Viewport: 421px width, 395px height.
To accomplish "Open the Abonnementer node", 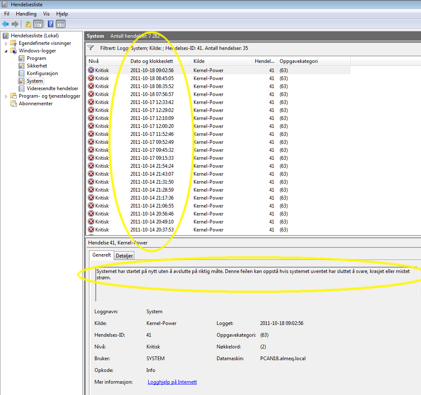I will coord(35,104).
